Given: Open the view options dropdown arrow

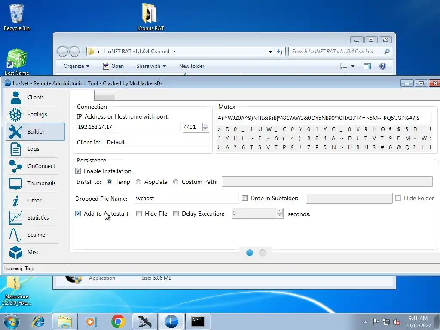Looking at the screenshot, I should tap(353, 66).
